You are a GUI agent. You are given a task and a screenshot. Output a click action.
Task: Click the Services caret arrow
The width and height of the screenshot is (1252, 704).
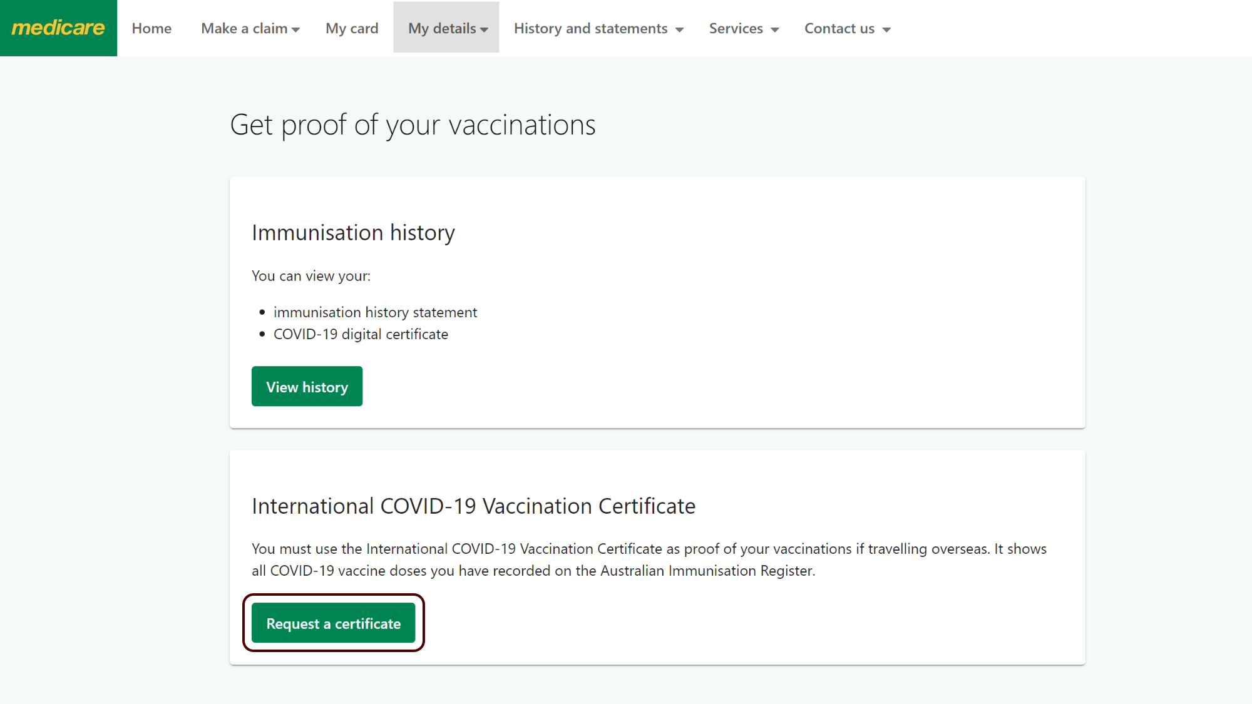click(774, 29)
